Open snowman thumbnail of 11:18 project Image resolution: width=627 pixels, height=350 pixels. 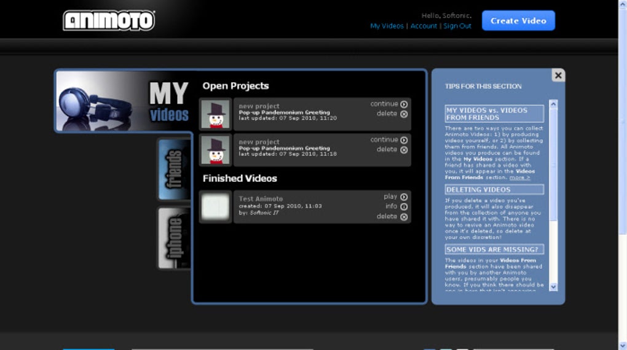click(x=216, y=150)
